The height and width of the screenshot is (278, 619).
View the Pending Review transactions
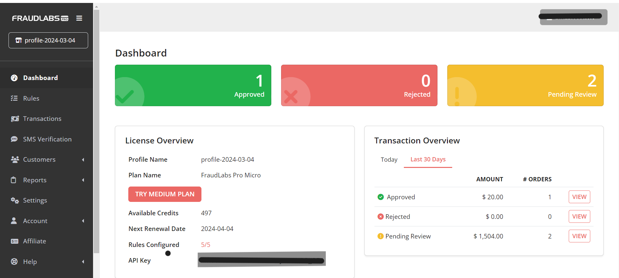click(579, 236)
